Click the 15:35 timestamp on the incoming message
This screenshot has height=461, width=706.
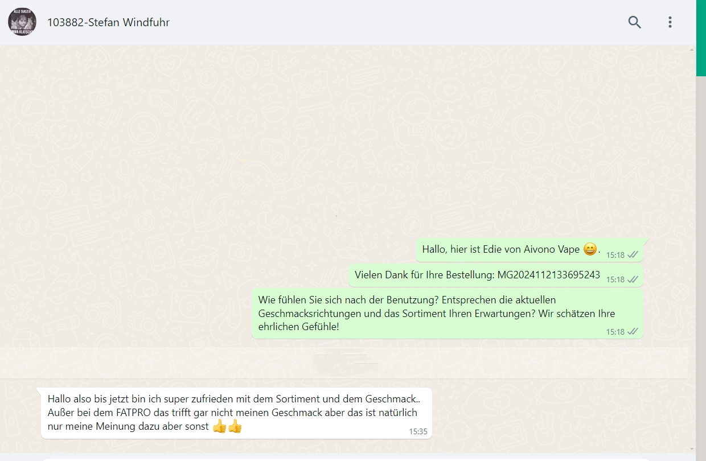[418, 431]
